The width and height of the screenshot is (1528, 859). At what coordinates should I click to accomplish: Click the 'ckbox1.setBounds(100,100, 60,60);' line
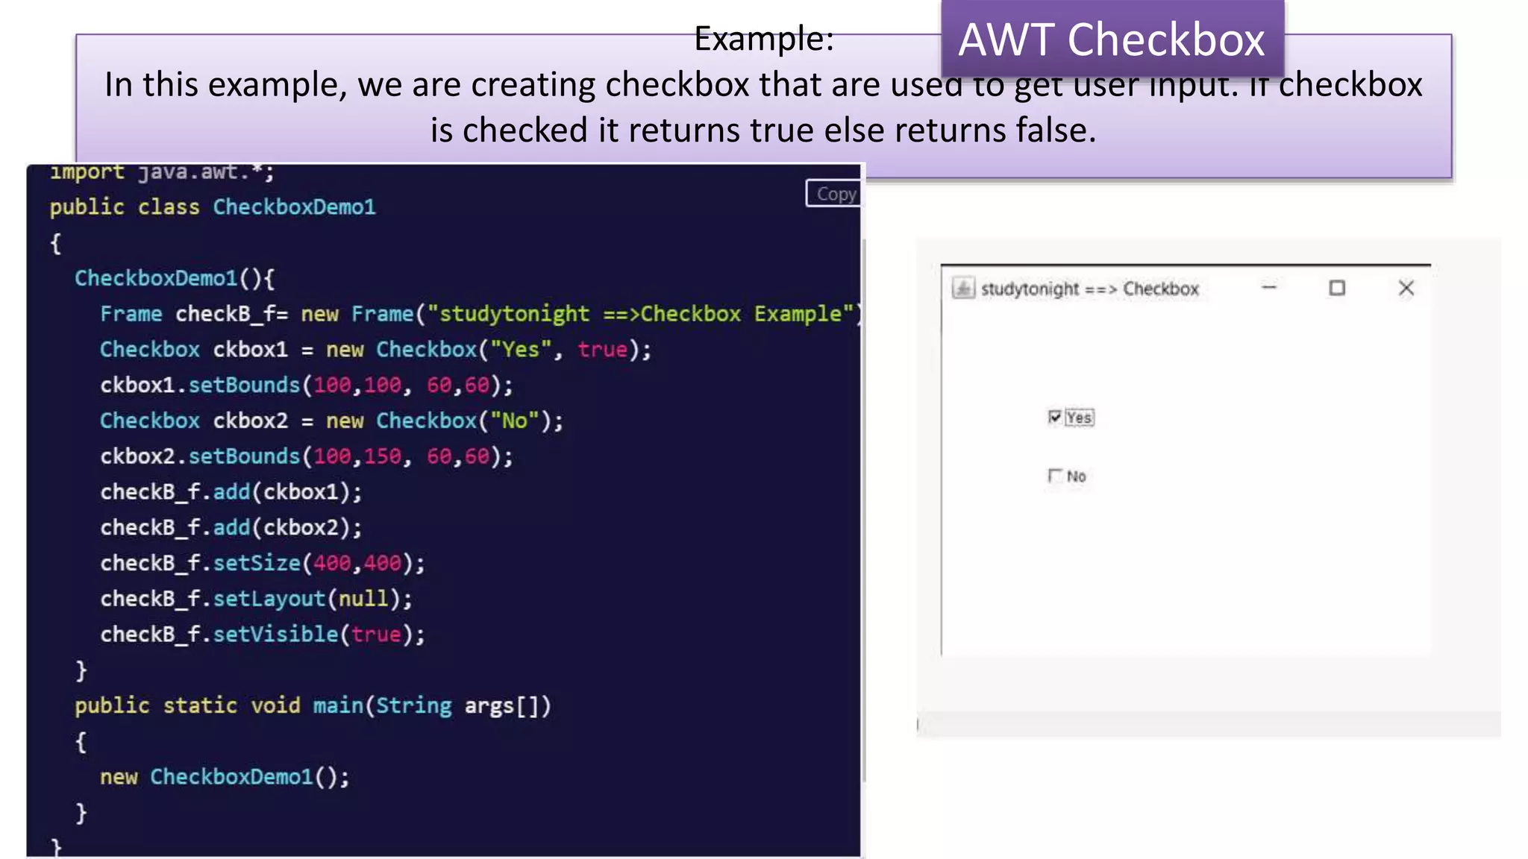tap(307, 386)
